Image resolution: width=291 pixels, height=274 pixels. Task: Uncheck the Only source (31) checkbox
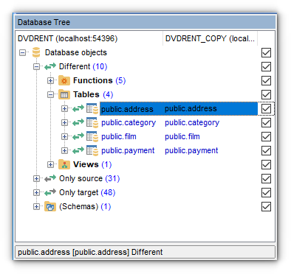(x=266, y=178)
